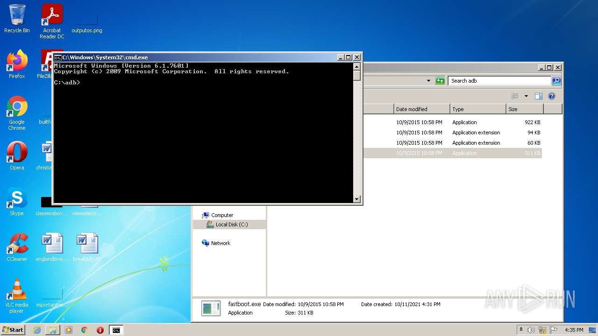Image resolution: width=598 pixels, height=336 pixels.
Task: Open the breakjuly.rtf document
Action: (87, 247)
